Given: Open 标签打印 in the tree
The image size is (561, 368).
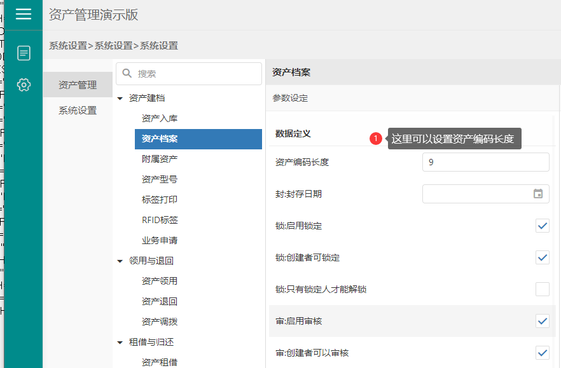Looking at the screenshot, I should (x=160, y=200).
